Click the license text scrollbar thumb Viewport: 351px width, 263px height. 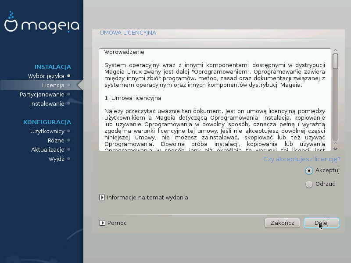tap(335, 61)
